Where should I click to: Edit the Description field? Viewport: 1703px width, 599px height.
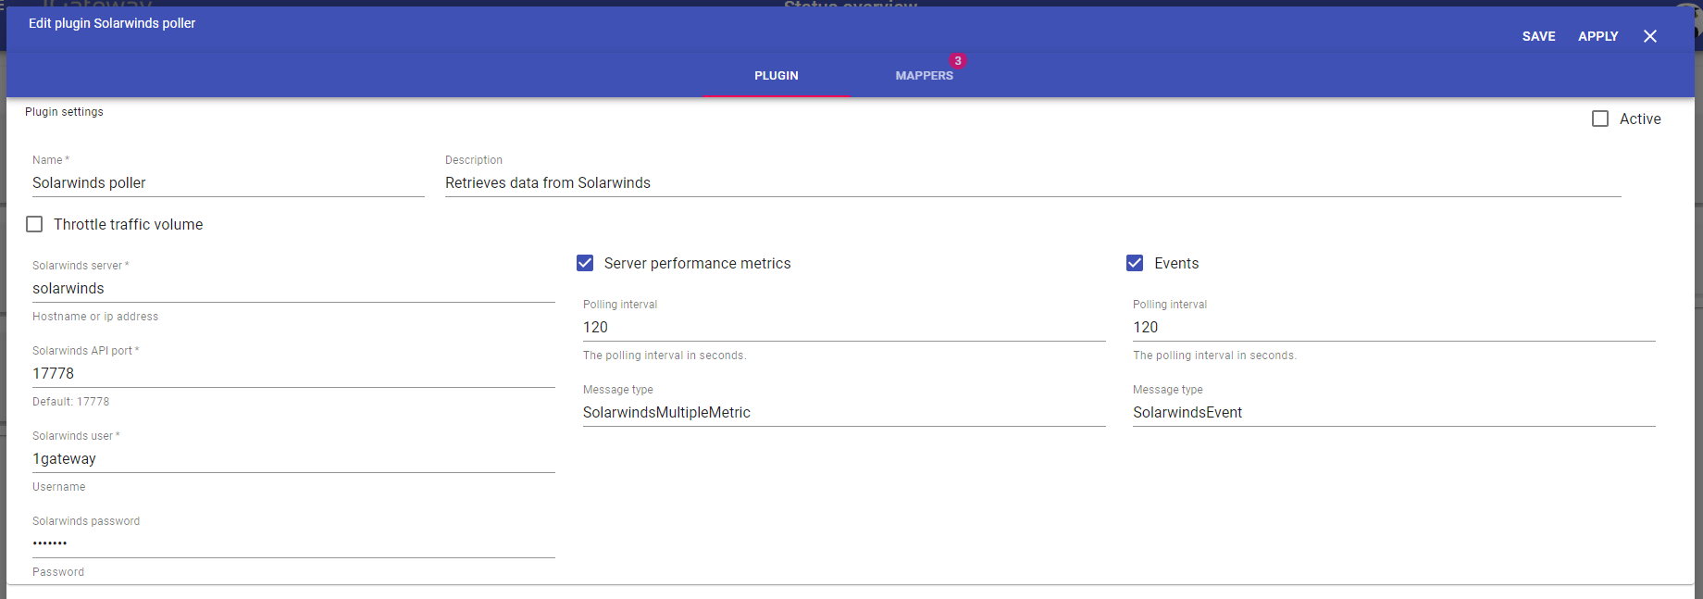(1033, 183)
